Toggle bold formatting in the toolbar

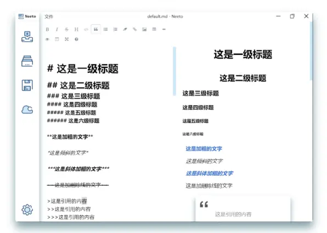click(x=47, y=30)
